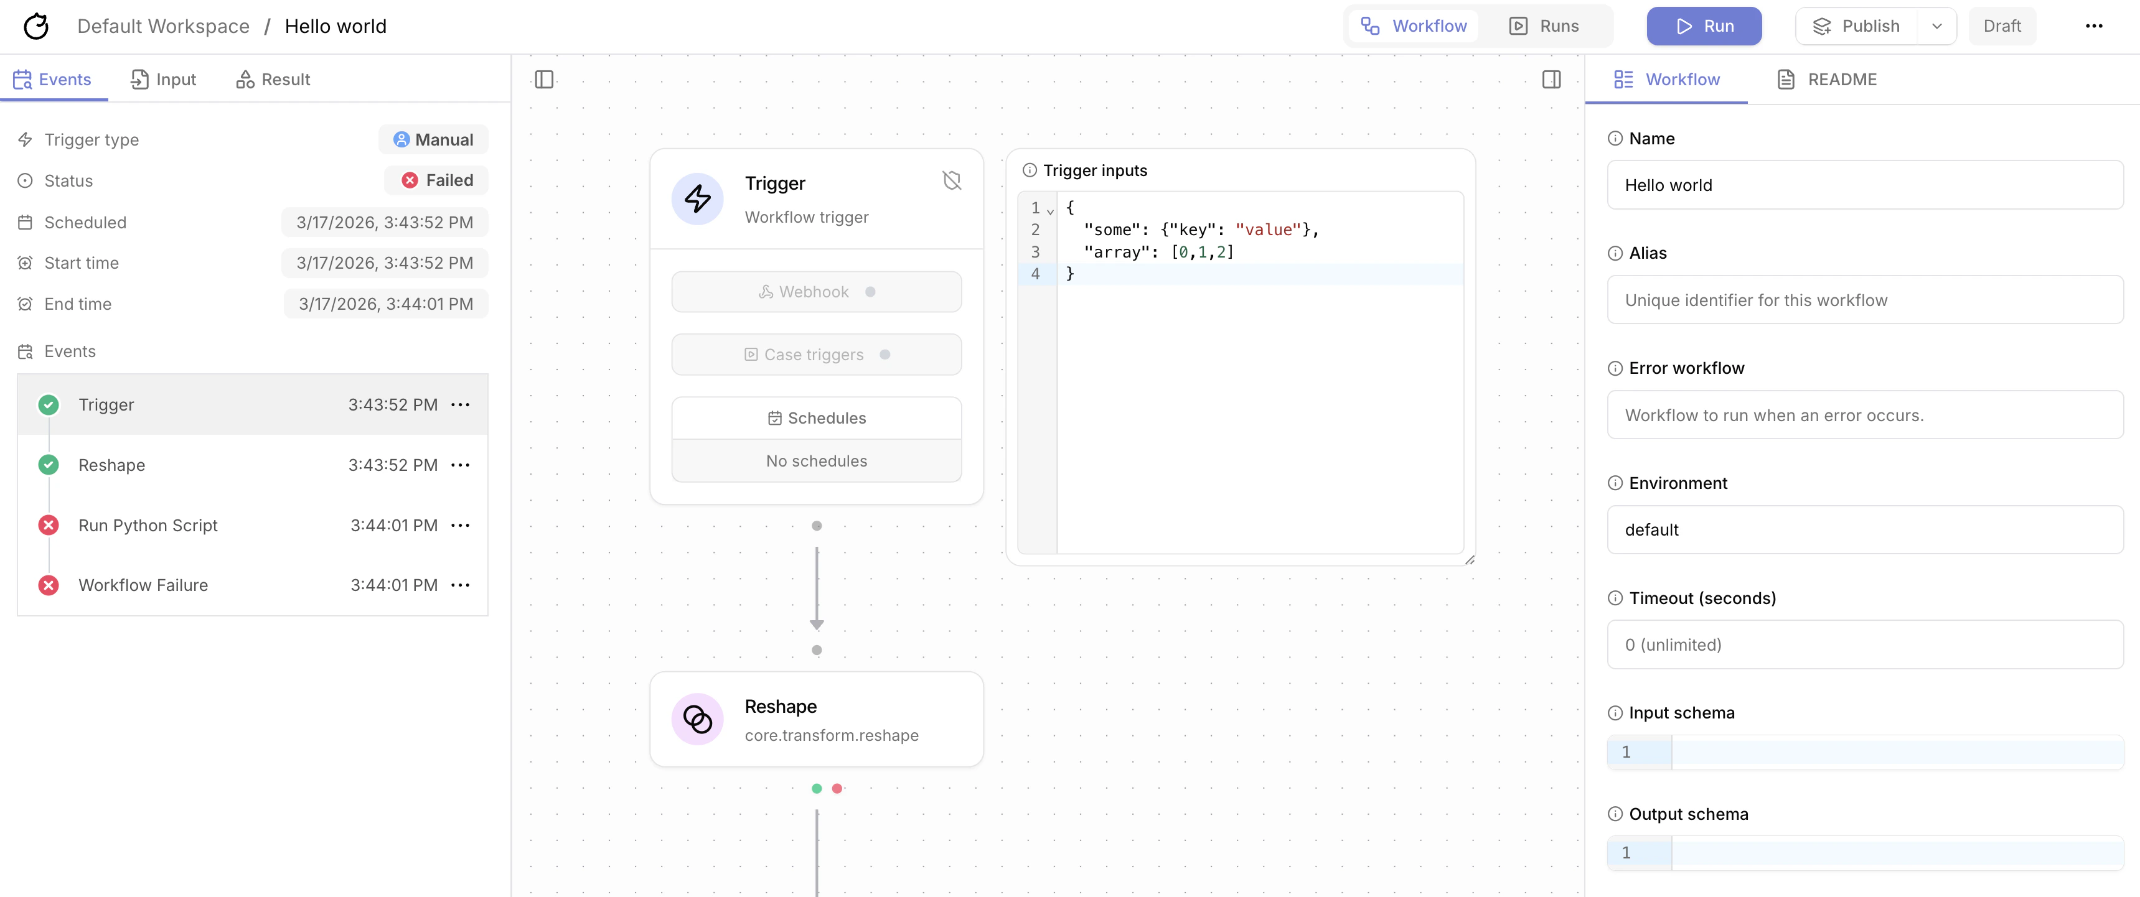The width and height of the screenshot is (2140, 897).
Task: Open the Environment field showing default
Action: pyautogui.click(x=1865, y=530)
